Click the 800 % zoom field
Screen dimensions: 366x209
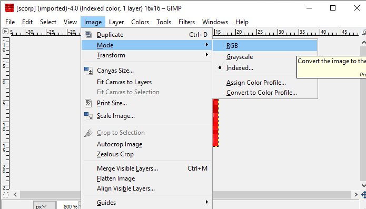coord(68,206)
